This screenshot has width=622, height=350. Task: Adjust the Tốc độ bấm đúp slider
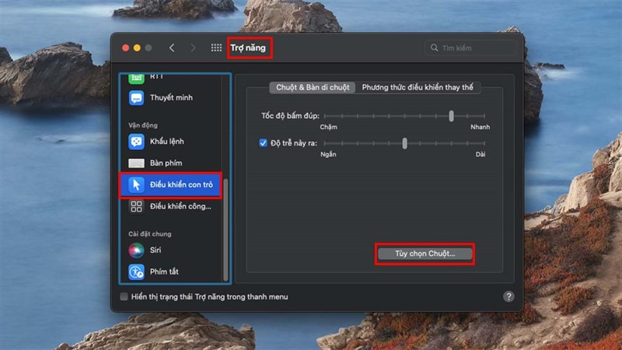(x=451, y=116)
